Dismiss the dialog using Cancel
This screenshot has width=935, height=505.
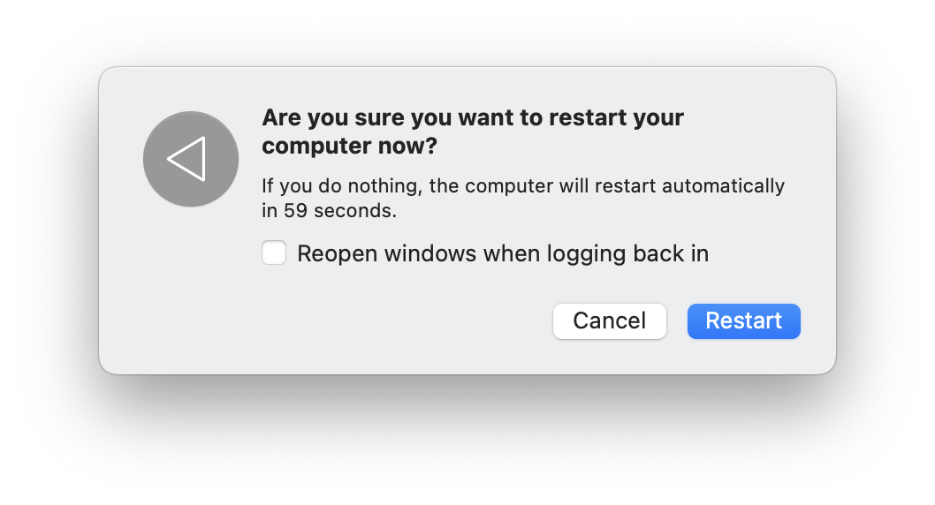click(x=609, y=320)
